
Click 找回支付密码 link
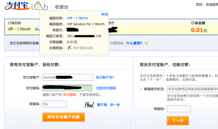click(106, 88)
